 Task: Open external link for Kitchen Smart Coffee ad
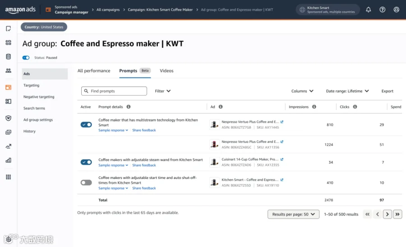pyautogui.click(x=282, y=180)
